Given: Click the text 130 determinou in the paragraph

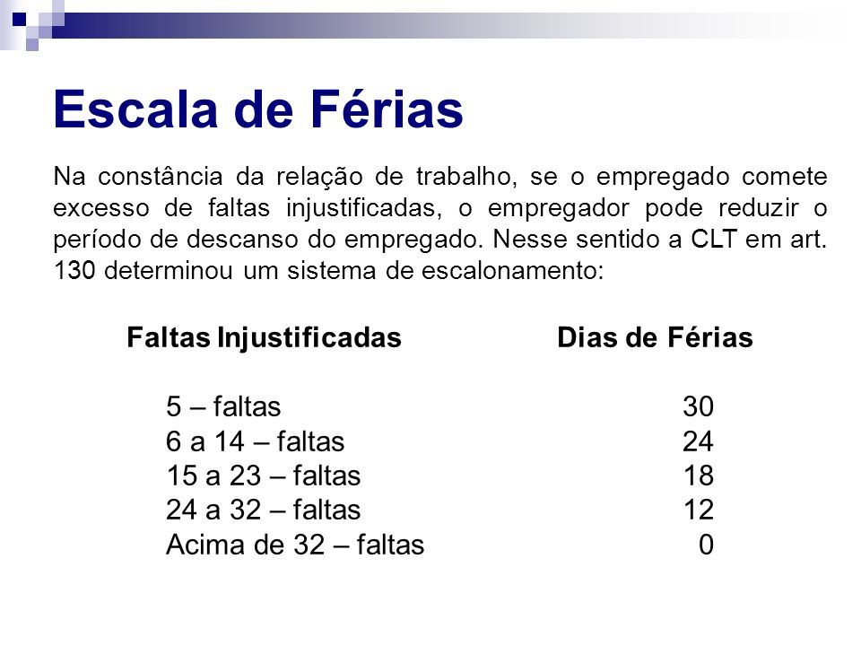Looking at the screenshot, I should (132, 273).
